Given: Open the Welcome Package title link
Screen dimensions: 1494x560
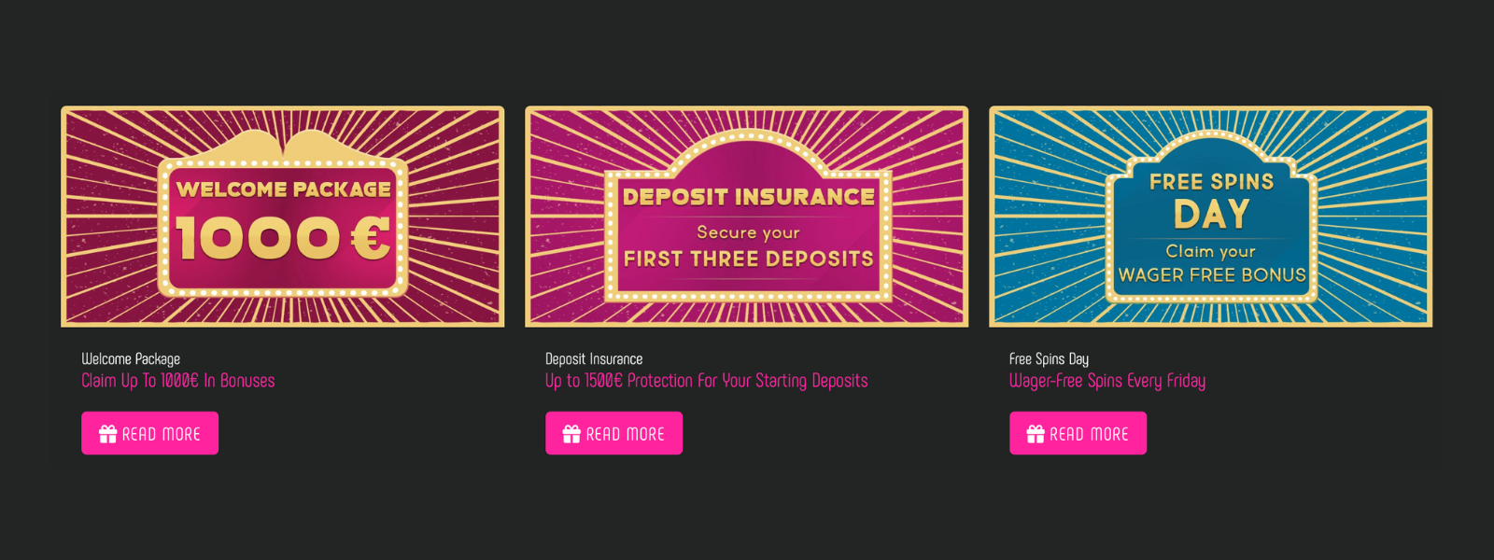Looking at the screenshot, I should [x=130, y=358].
